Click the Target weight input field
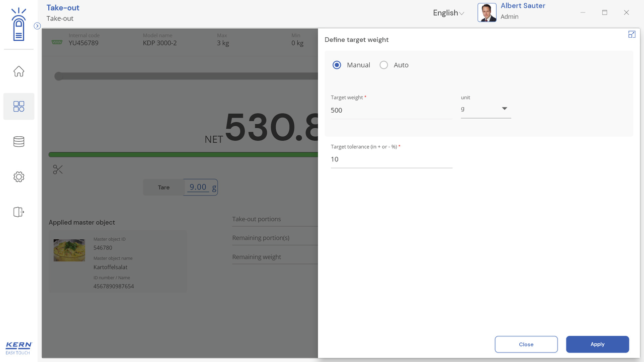The image size is (644, 362). tap(391, 110)
